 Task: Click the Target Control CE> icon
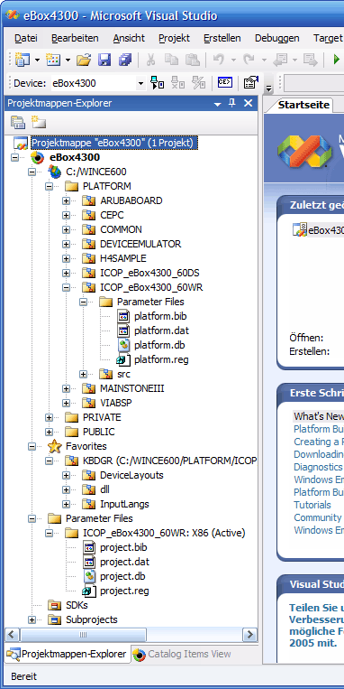[225, 82]
